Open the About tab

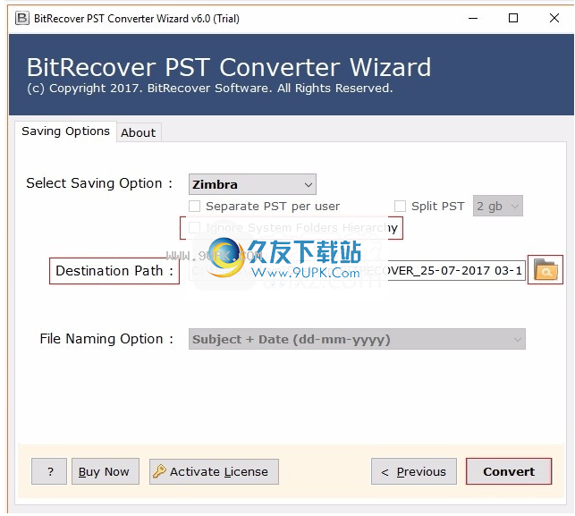click(x=139, y=132)
